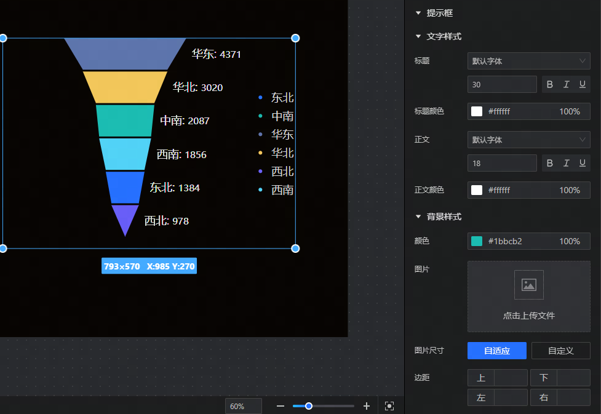Screen dimensions: 601x414
Task: Toggle italic for body text
Action: [x=566, y=163]
